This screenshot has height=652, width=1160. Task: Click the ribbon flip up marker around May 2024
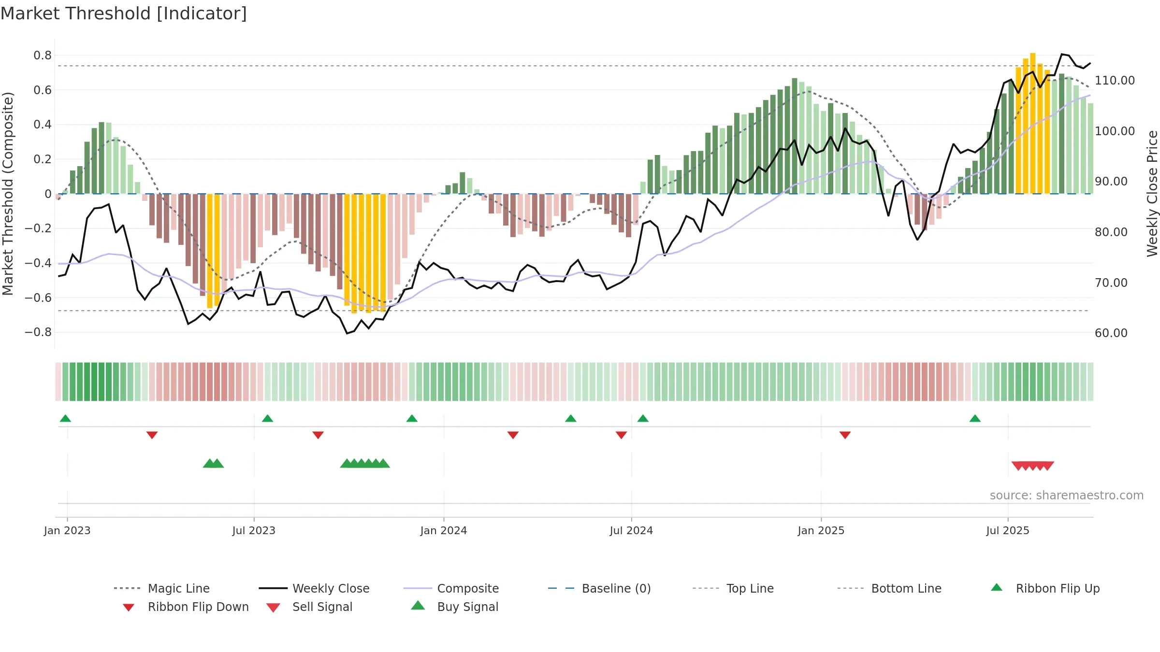click(571, 418)
